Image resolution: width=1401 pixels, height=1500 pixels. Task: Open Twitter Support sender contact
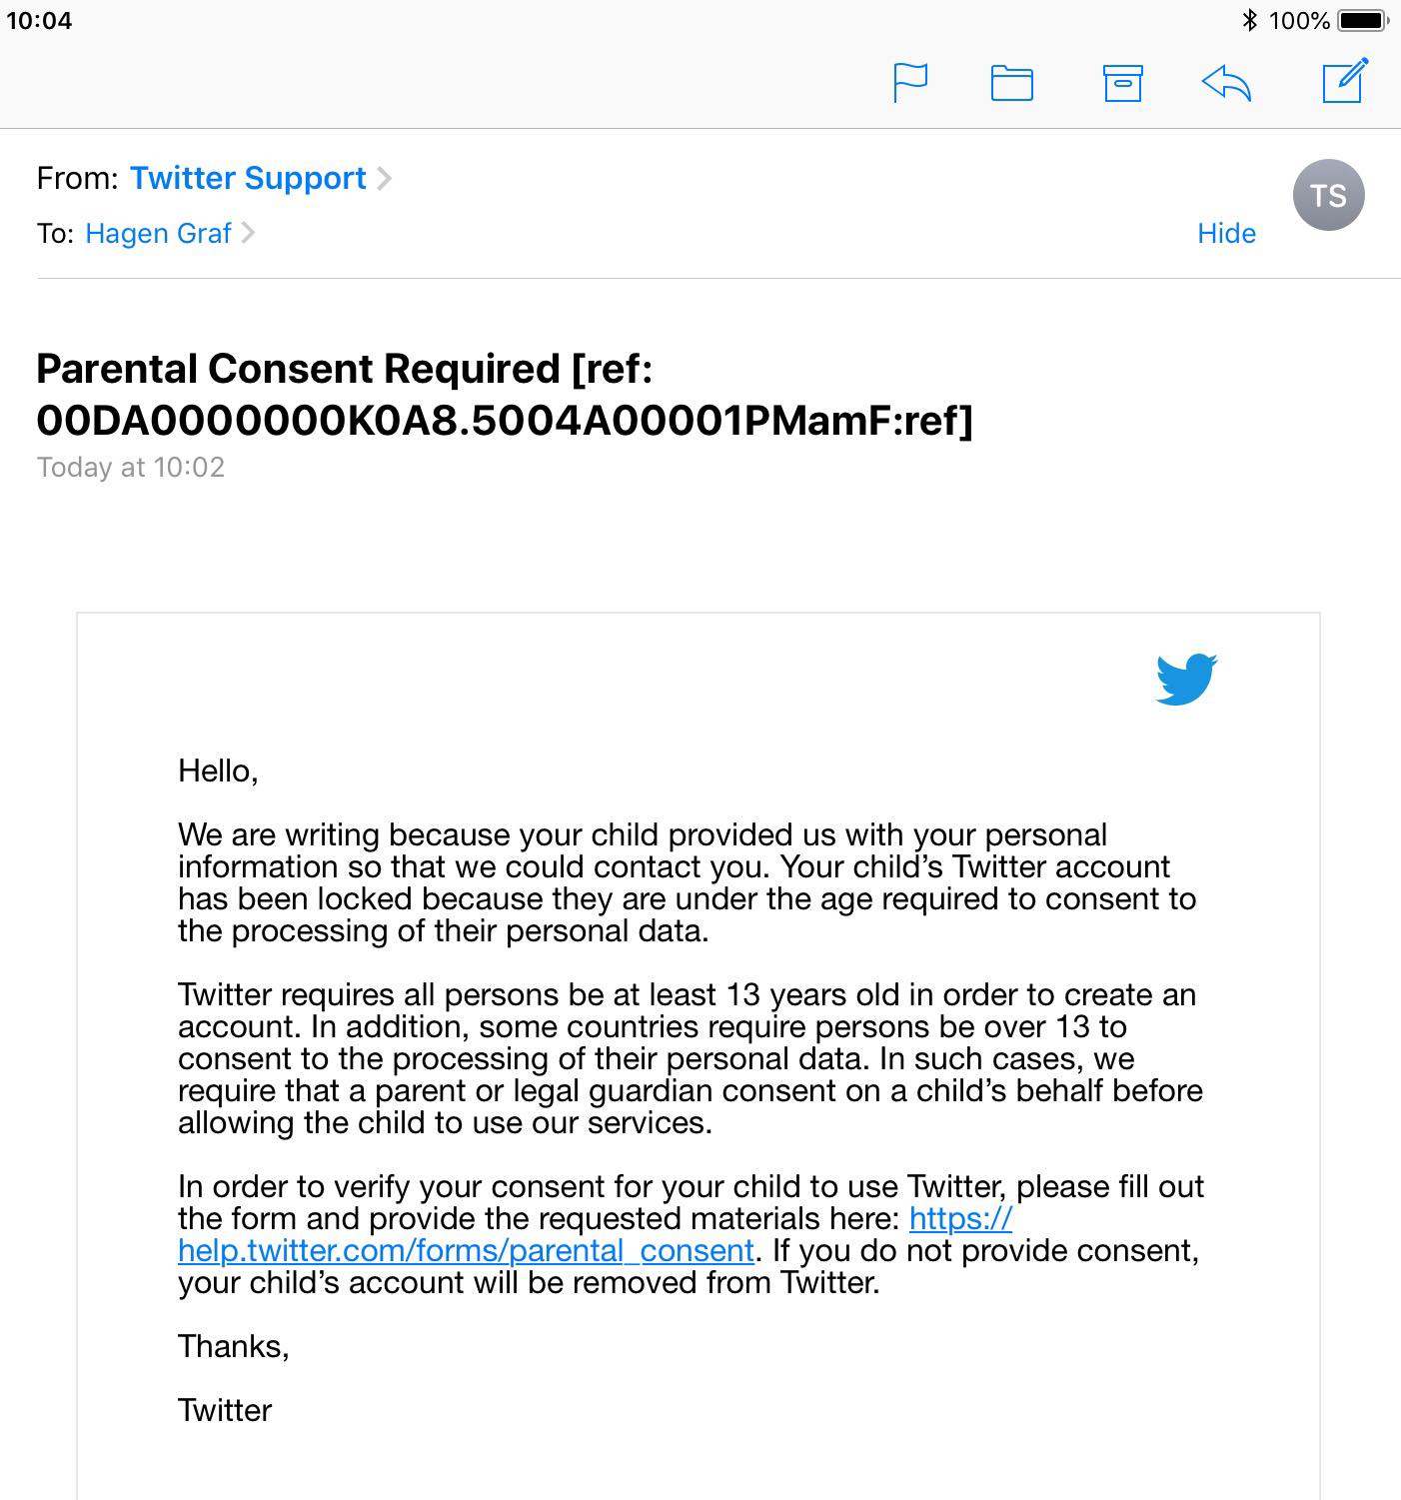click(248, 178)
